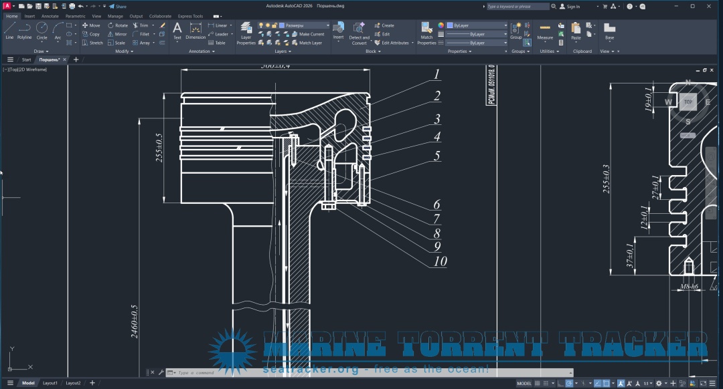
Task: Insert multiline Text annotation
Action: pyautogui.click(x=177, y=31)
